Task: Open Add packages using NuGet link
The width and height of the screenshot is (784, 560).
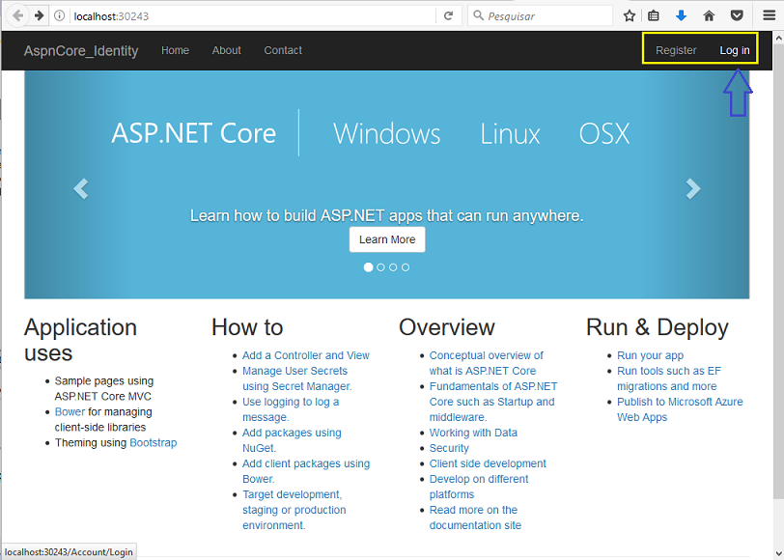Action: click(x=292, y=440)
